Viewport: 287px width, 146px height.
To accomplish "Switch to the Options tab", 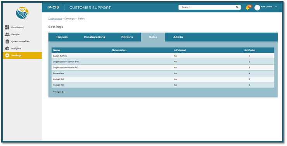I will (127, 37).
